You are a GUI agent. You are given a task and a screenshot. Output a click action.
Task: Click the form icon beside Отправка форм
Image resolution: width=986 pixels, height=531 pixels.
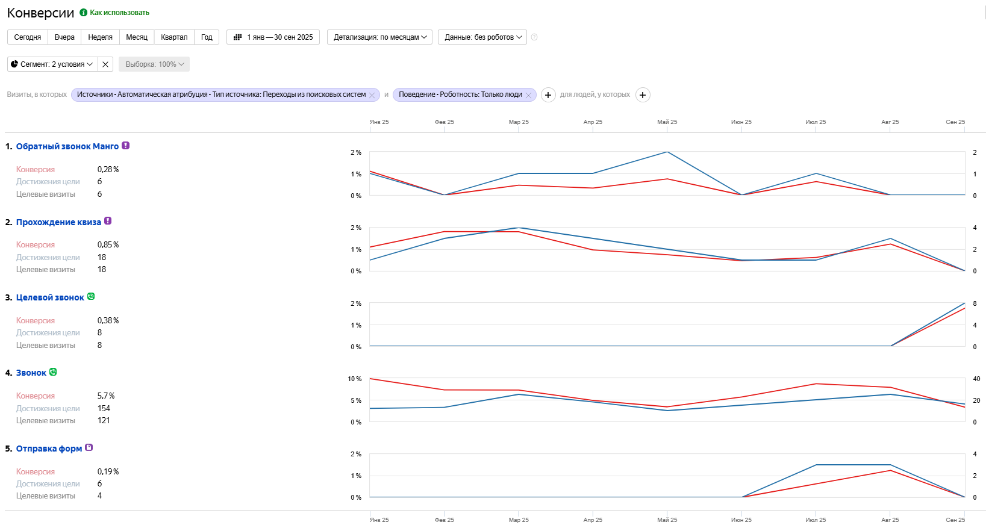tap(89, 447)
